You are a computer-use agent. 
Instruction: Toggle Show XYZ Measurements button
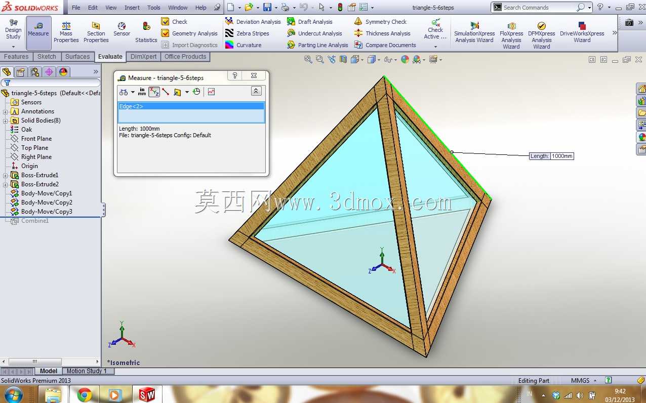coord(154,92)
